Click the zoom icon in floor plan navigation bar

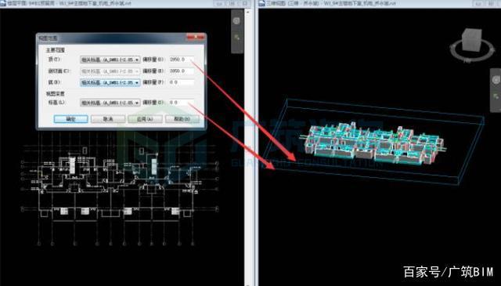(x=236, y=38)
